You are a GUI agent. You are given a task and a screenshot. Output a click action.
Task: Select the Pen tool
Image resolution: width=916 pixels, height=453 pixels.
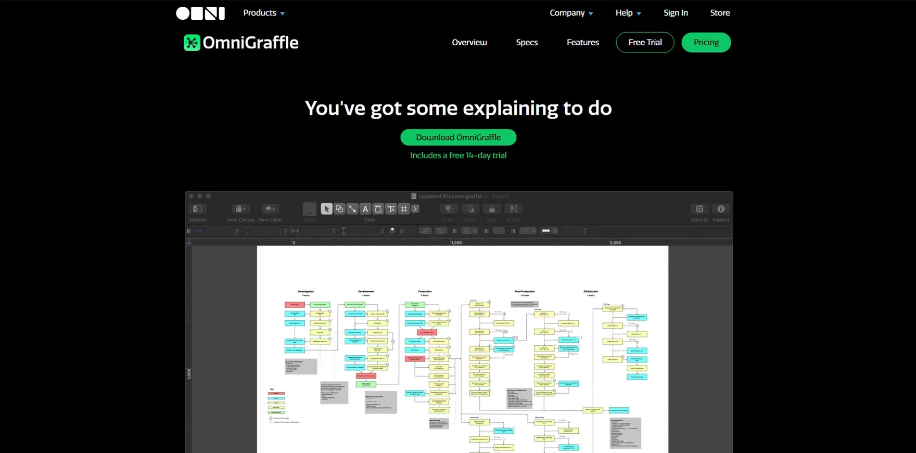click(378, 209)
